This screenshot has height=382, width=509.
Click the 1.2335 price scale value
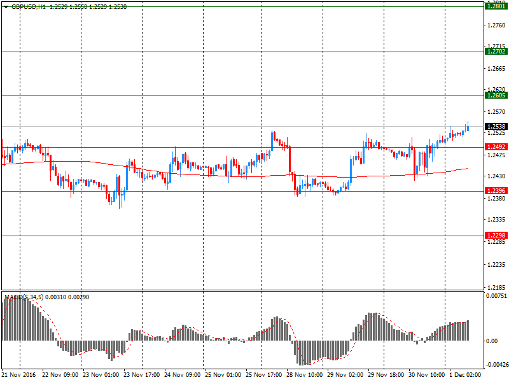point(496,220)
